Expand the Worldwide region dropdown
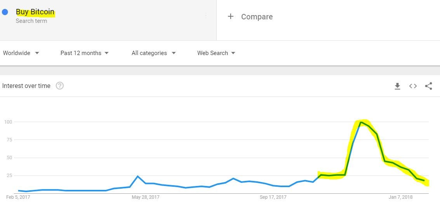 21,53
